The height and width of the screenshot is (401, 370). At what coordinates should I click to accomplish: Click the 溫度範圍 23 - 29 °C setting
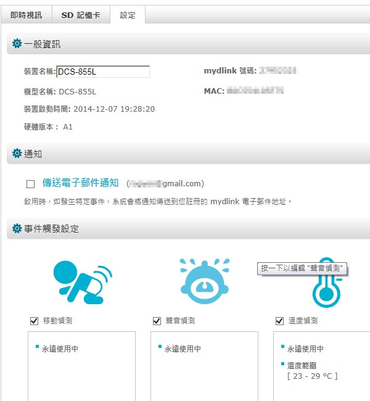click(311, 371)
